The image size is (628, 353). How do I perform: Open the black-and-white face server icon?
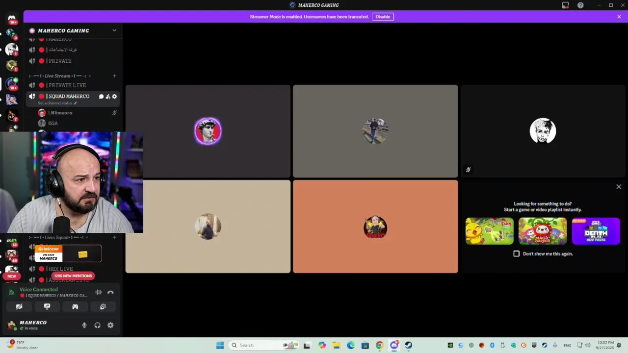coord(12,50)
